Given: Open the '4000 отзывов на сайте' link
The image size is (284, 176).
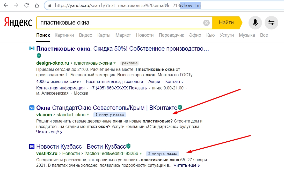Looking at the screenshot, I should [x=59, y=81].
